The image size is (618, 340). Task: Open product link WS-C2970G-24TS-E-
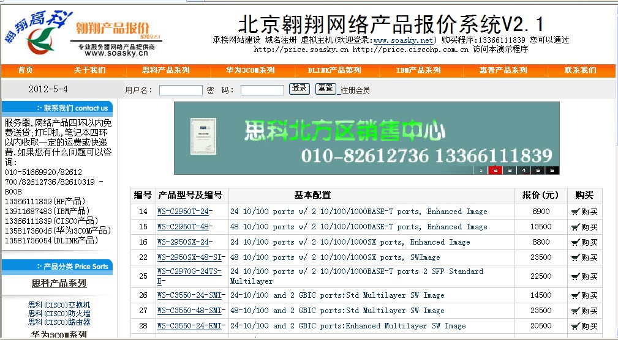point(189,276)
